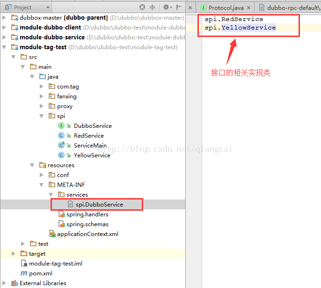Expand the fanxing package
This screenshot has width=321, height=288.
42,96
